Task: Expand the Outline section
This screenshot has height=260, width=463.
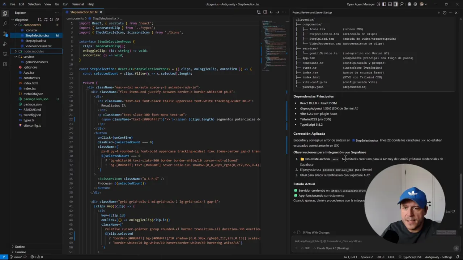Action: 20,247
